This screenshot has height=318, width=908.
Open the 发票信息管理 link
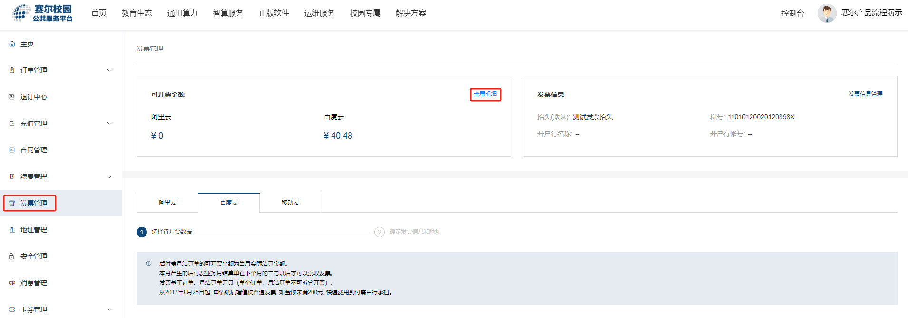pos(865,94)
